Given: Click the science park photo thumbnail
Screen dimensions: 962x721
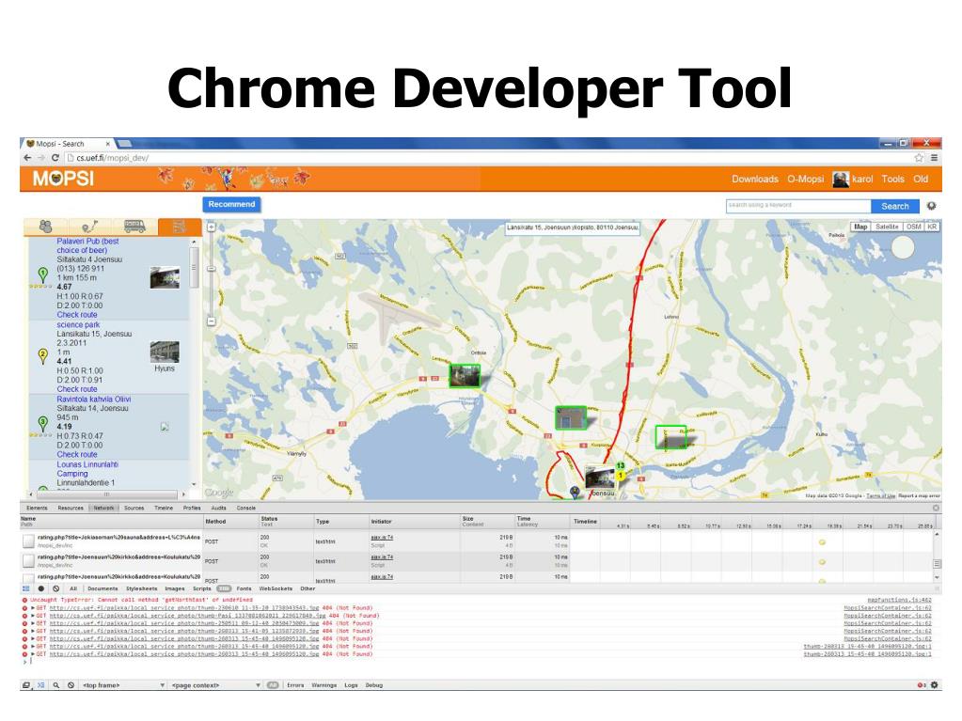Looking at the screenshot, I should (166, 352).
